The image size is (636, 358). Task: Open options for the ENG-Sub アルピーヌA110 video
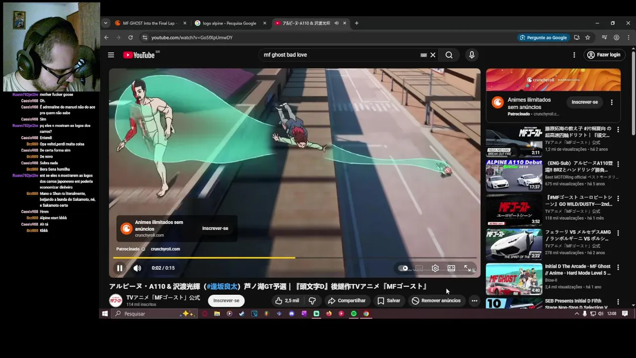(618, 164)
